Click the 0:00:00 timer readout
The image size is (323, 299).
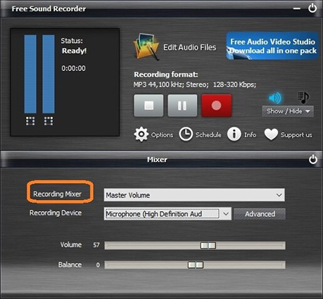[73, 68]
